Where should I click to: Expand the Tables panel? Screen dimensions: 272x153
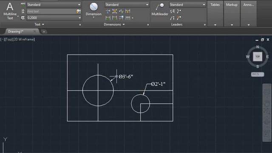[215, 25]
